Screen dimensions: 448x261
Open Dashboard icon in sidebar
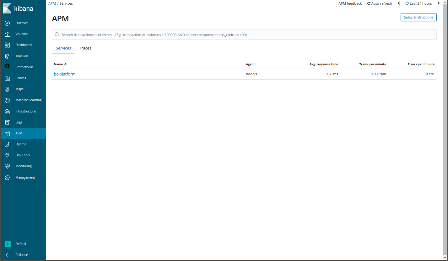click(x=8, y=45)
